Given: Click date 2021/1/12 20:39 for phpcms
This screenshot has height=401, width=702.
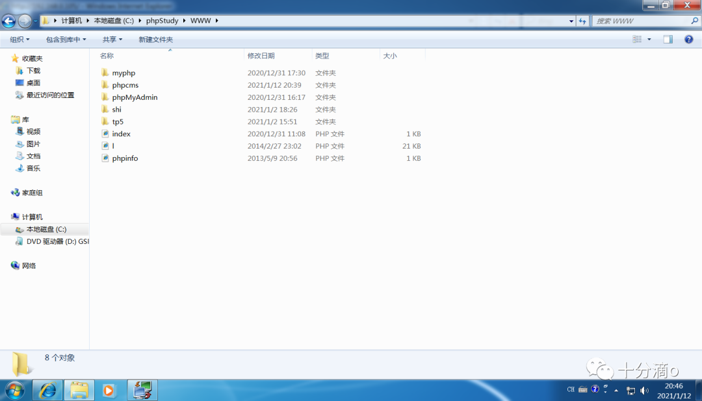Looking at the screenshot, I should click(274, 85).
